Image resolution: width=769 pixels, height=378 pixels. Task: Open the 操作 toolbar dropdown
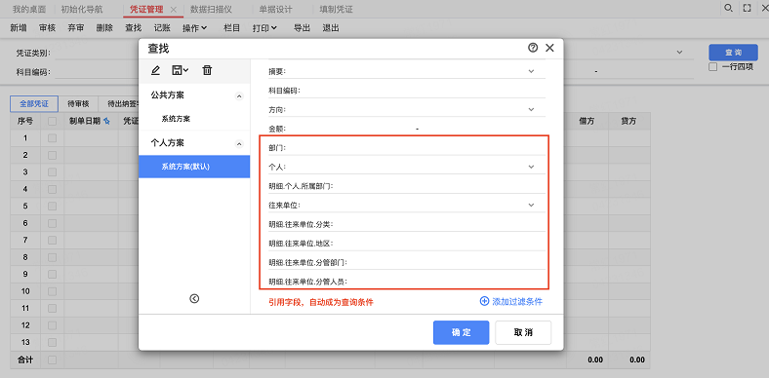[x=195, y=28]
